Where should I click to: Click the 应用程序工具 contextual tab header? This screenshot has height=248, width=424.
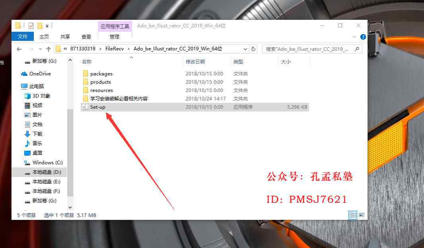click(115, 27)
